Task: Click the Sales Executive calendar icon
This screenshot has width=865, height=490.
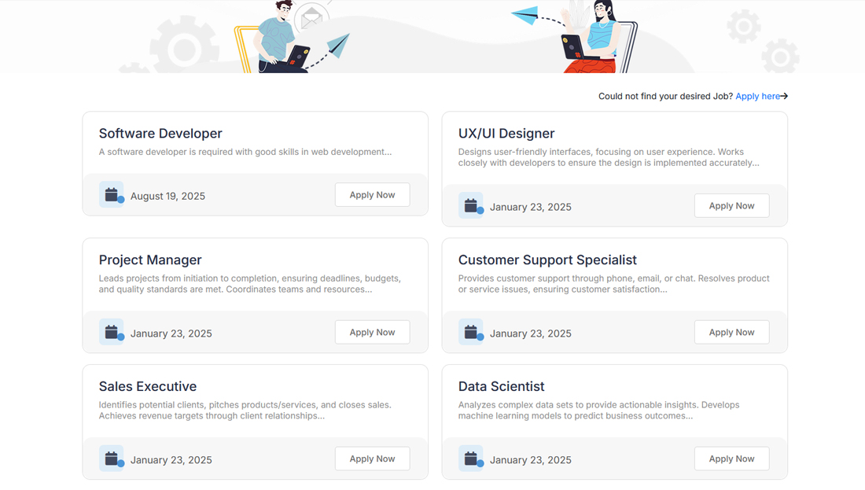Action: tap(111, 458)
